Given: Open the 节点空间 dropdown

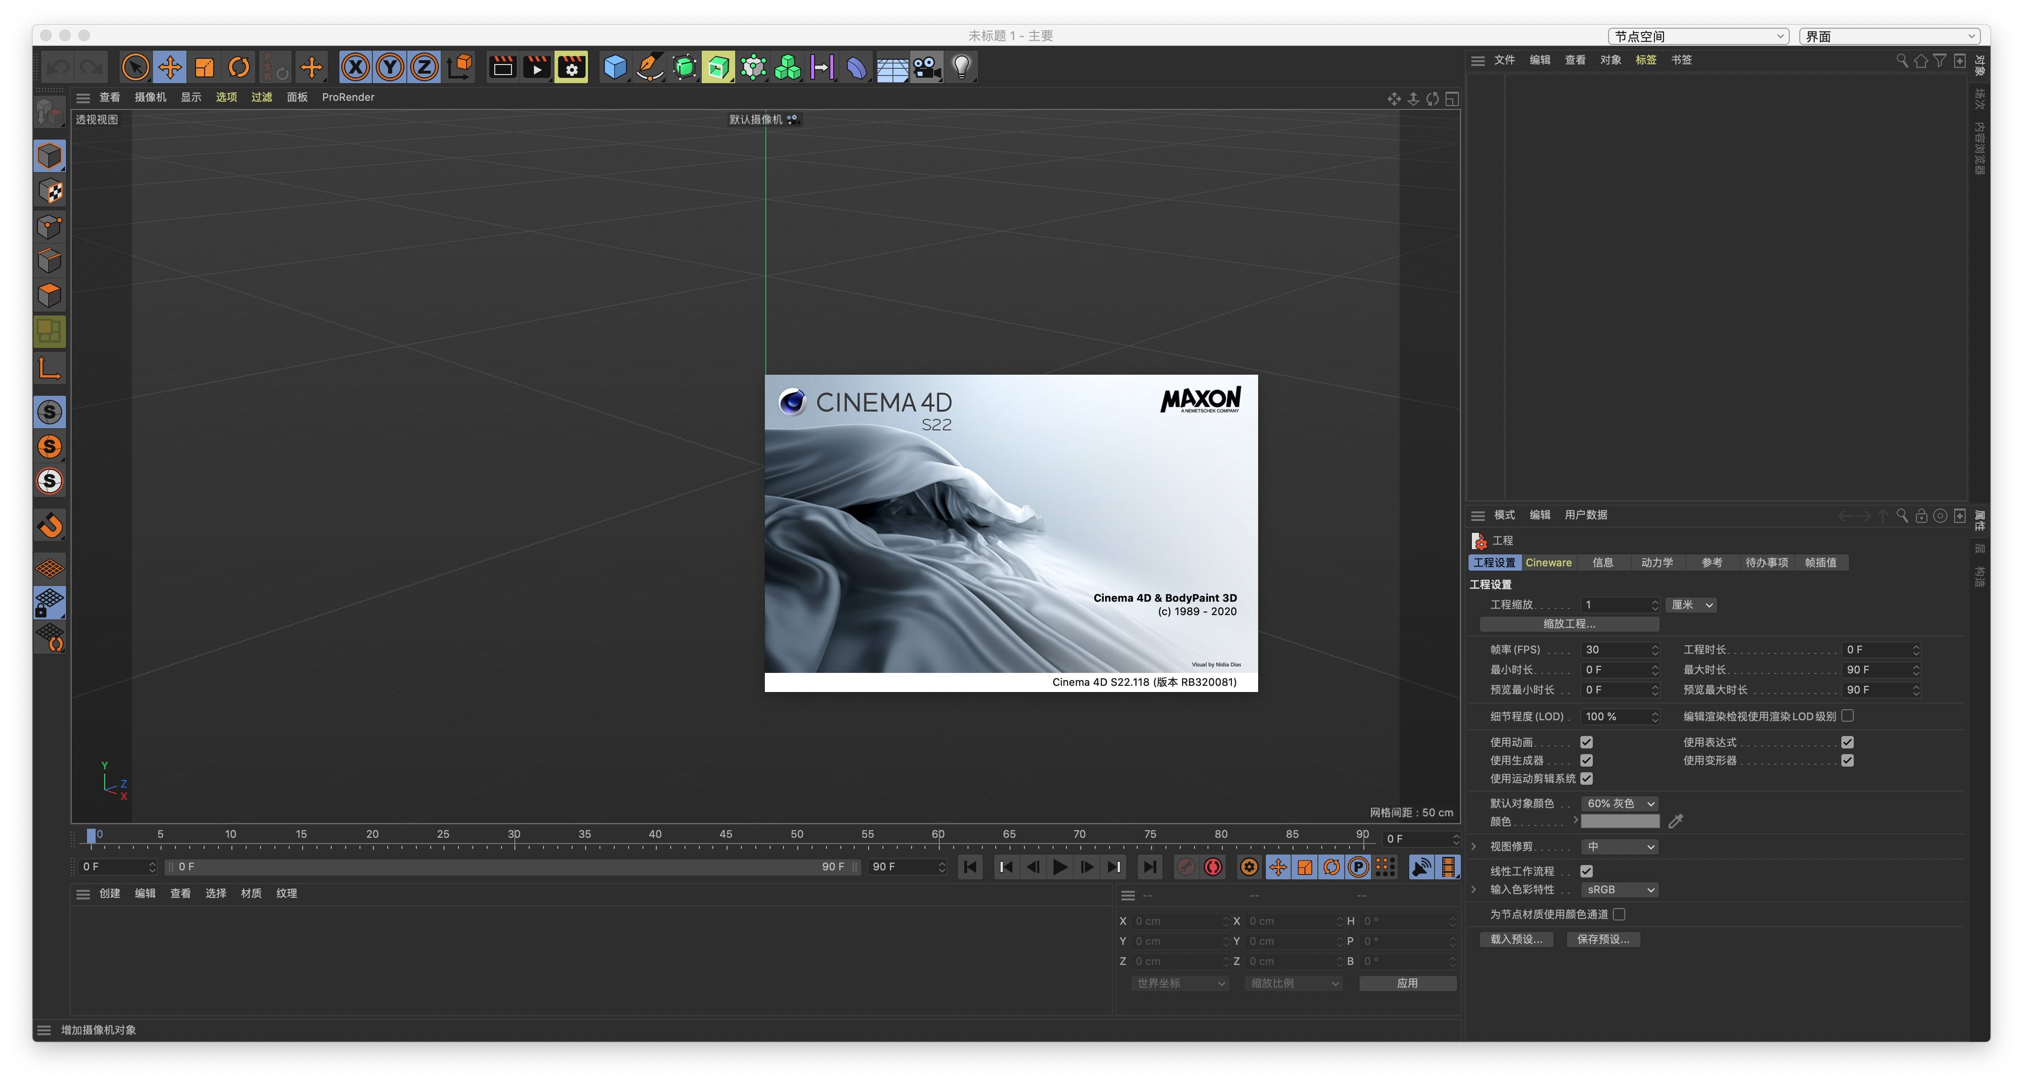Looking at the screenshot, I should pos(1698,35).
